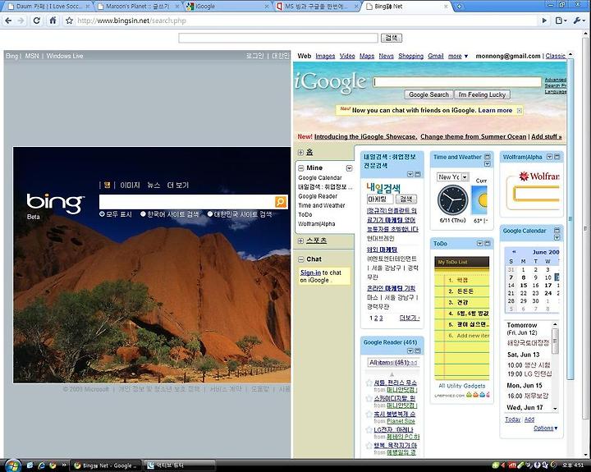Expand the 홈 tab in iGoogle sidebar
The height and width of the screenshot is (472, 591).
click(300, 153)
